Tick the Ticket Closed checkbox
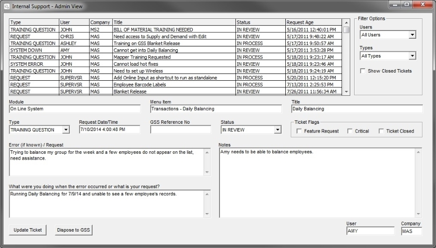 pos(381,131)
